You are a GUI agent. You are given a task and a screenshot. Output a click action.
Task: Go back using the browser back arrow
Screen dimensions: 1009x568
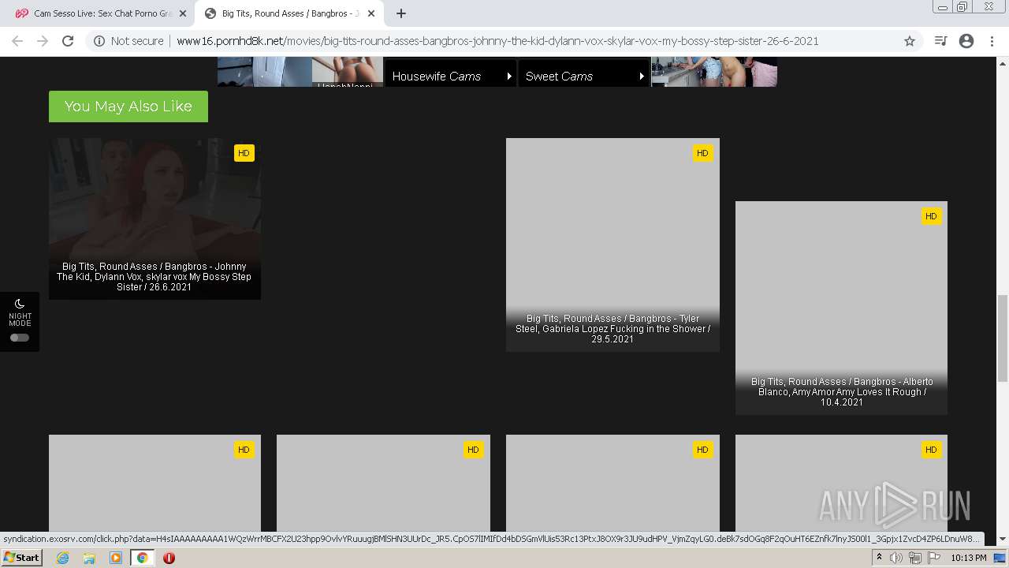point(17,41)
